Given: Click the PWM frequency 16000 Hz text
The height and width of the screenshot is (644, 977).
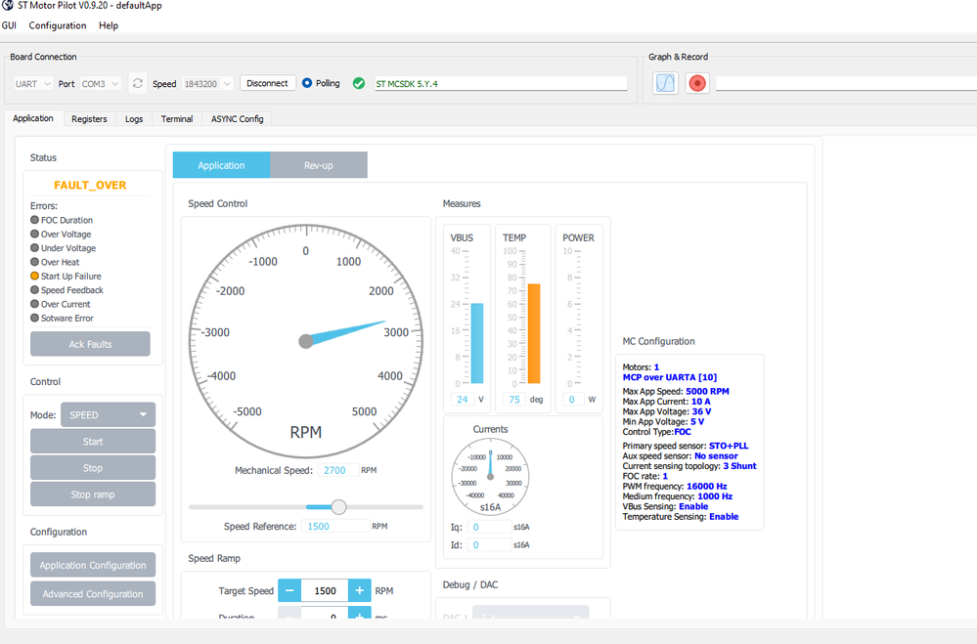Looking at the screenshot, I should click(675, 487).
